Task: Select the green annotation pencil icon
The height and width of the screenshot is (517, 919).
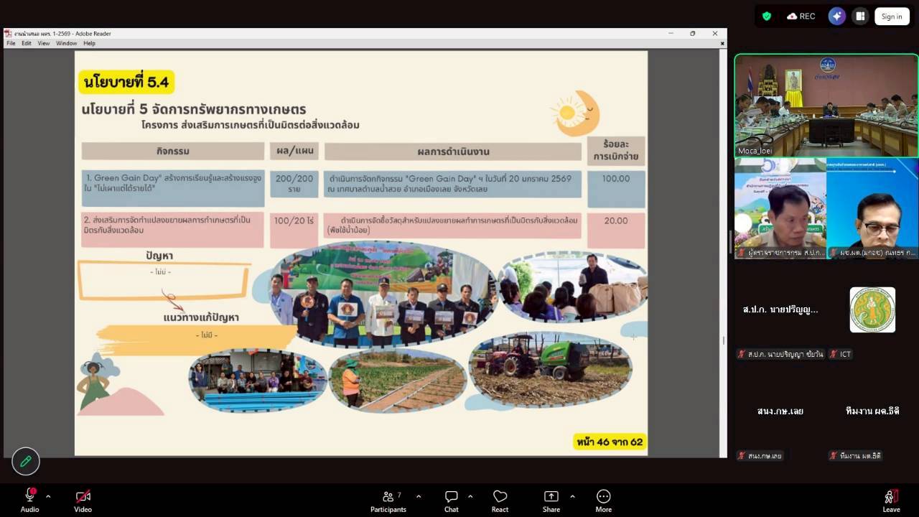Action: click(26, 462)
